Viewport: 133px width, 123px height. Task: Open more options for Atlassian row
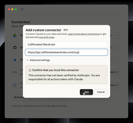pyautogui.click(x=117, y=60)
